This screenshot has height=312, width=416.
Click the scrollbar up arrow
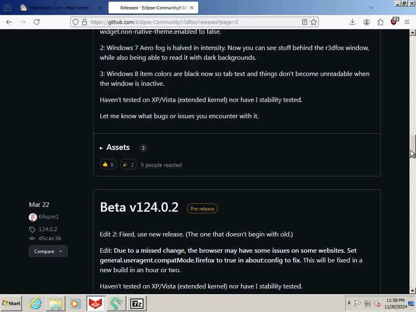point(413,32)
